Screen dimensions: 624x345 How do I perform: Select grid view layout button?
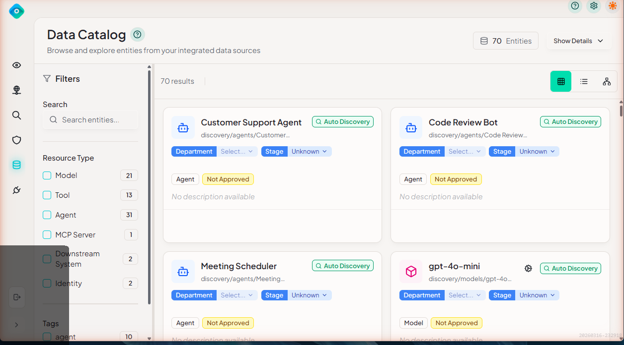[561, 81]
